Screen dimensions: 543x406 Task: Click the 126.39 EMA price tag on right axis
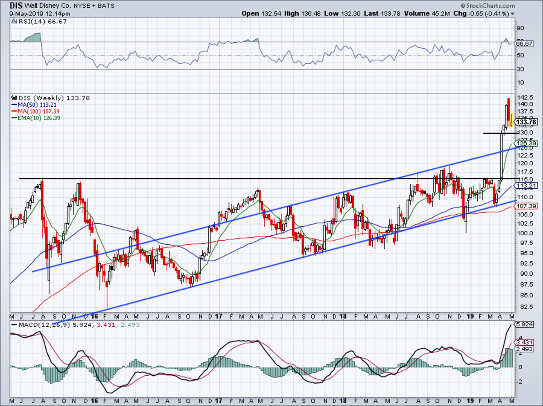coord(526,143)
